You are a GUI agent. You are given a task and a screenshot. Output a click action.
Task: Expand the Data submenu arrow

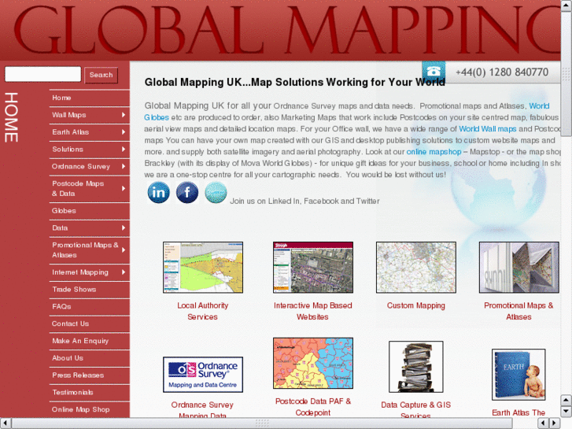(x=124, y=227)
